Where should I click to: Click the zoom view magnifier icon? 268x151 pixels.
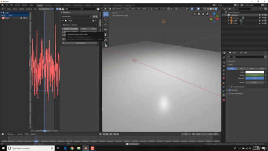coord(207,14)
